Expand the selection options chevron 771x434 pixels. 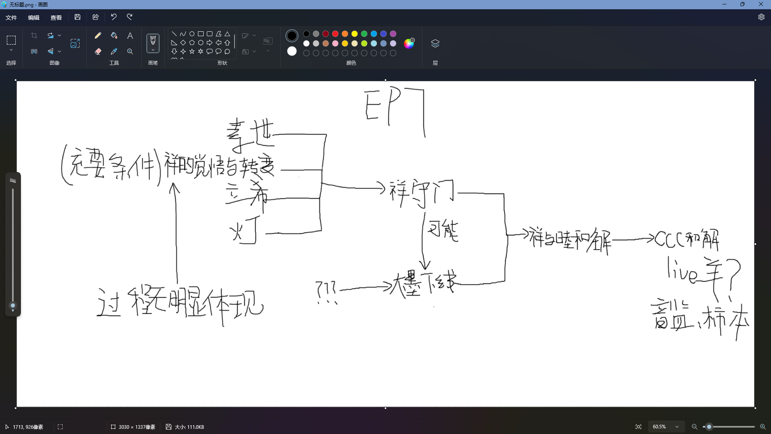tap(11, 50)
